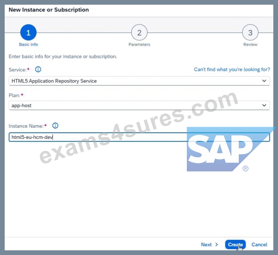The width and height of the screenshot is (278, 255).
Task: Open the HTML5 Application Repository Service combo box
Action: pyautogui.click(x=139, y=81)
